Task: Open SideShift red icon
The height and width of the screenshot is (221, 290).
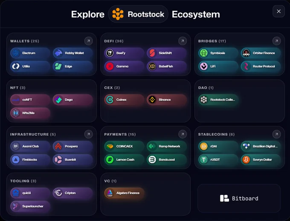Action: [x=152, y=53]
